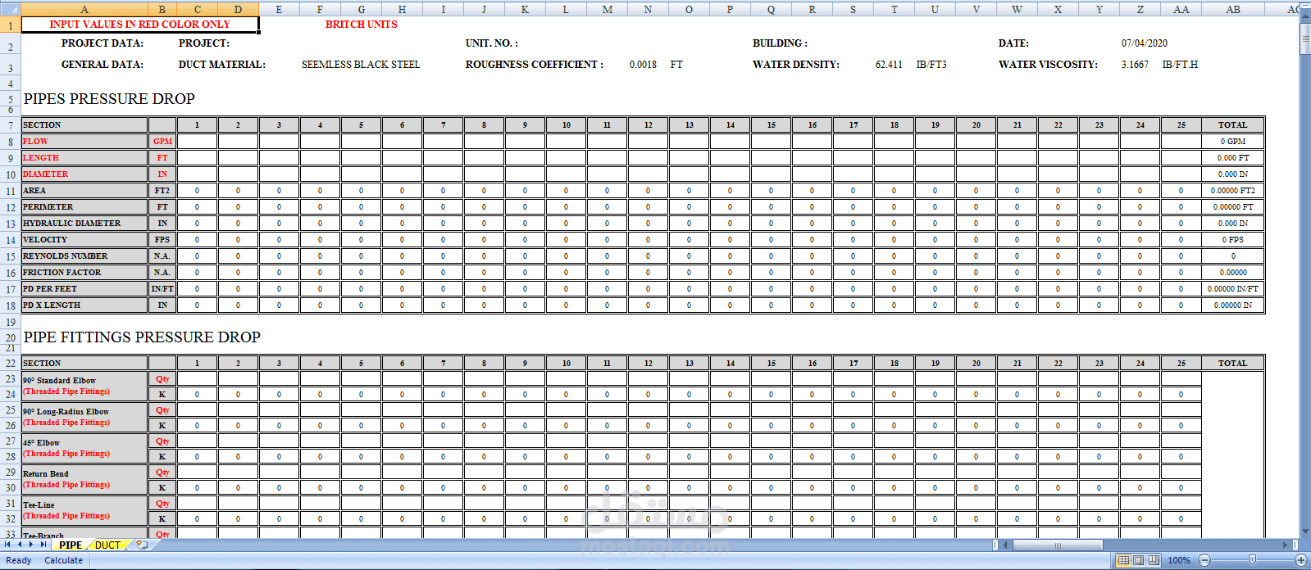The height and width of the screenshot is (570, 1311).
Task: Click the vertical scrollbar down arrow
Action: pyautogui.click(x=1305, y=532)
